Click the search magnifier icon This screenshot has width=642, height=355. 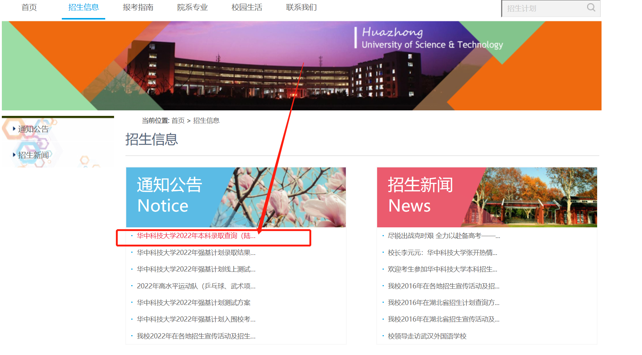591,8
